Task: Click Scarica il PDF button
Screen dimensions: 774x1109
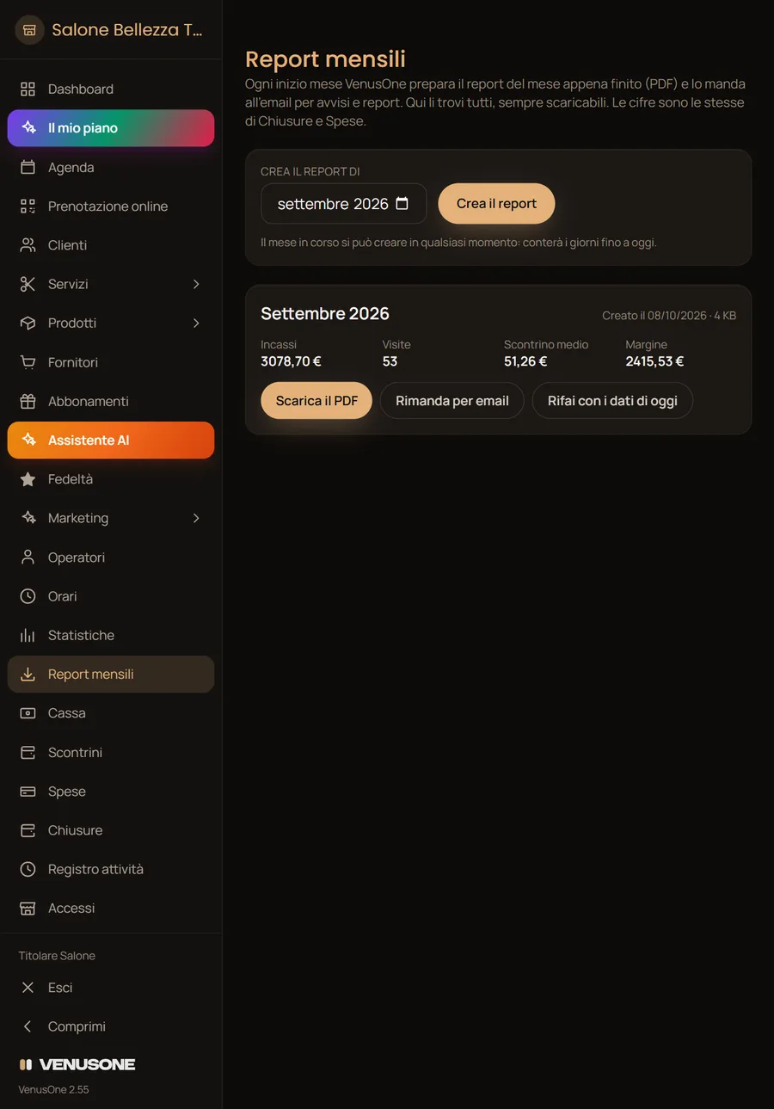Action: pyautogui.click(x=316, y=401)
